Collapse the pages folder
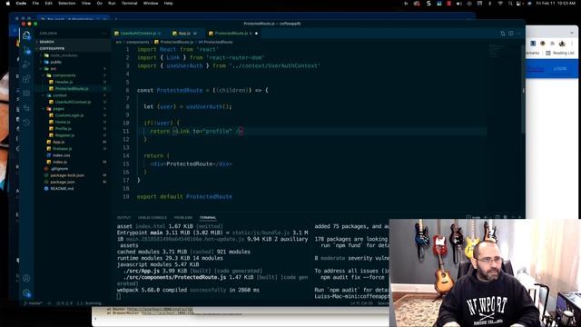This screenshot has width=581, height=327. [58, 109]
